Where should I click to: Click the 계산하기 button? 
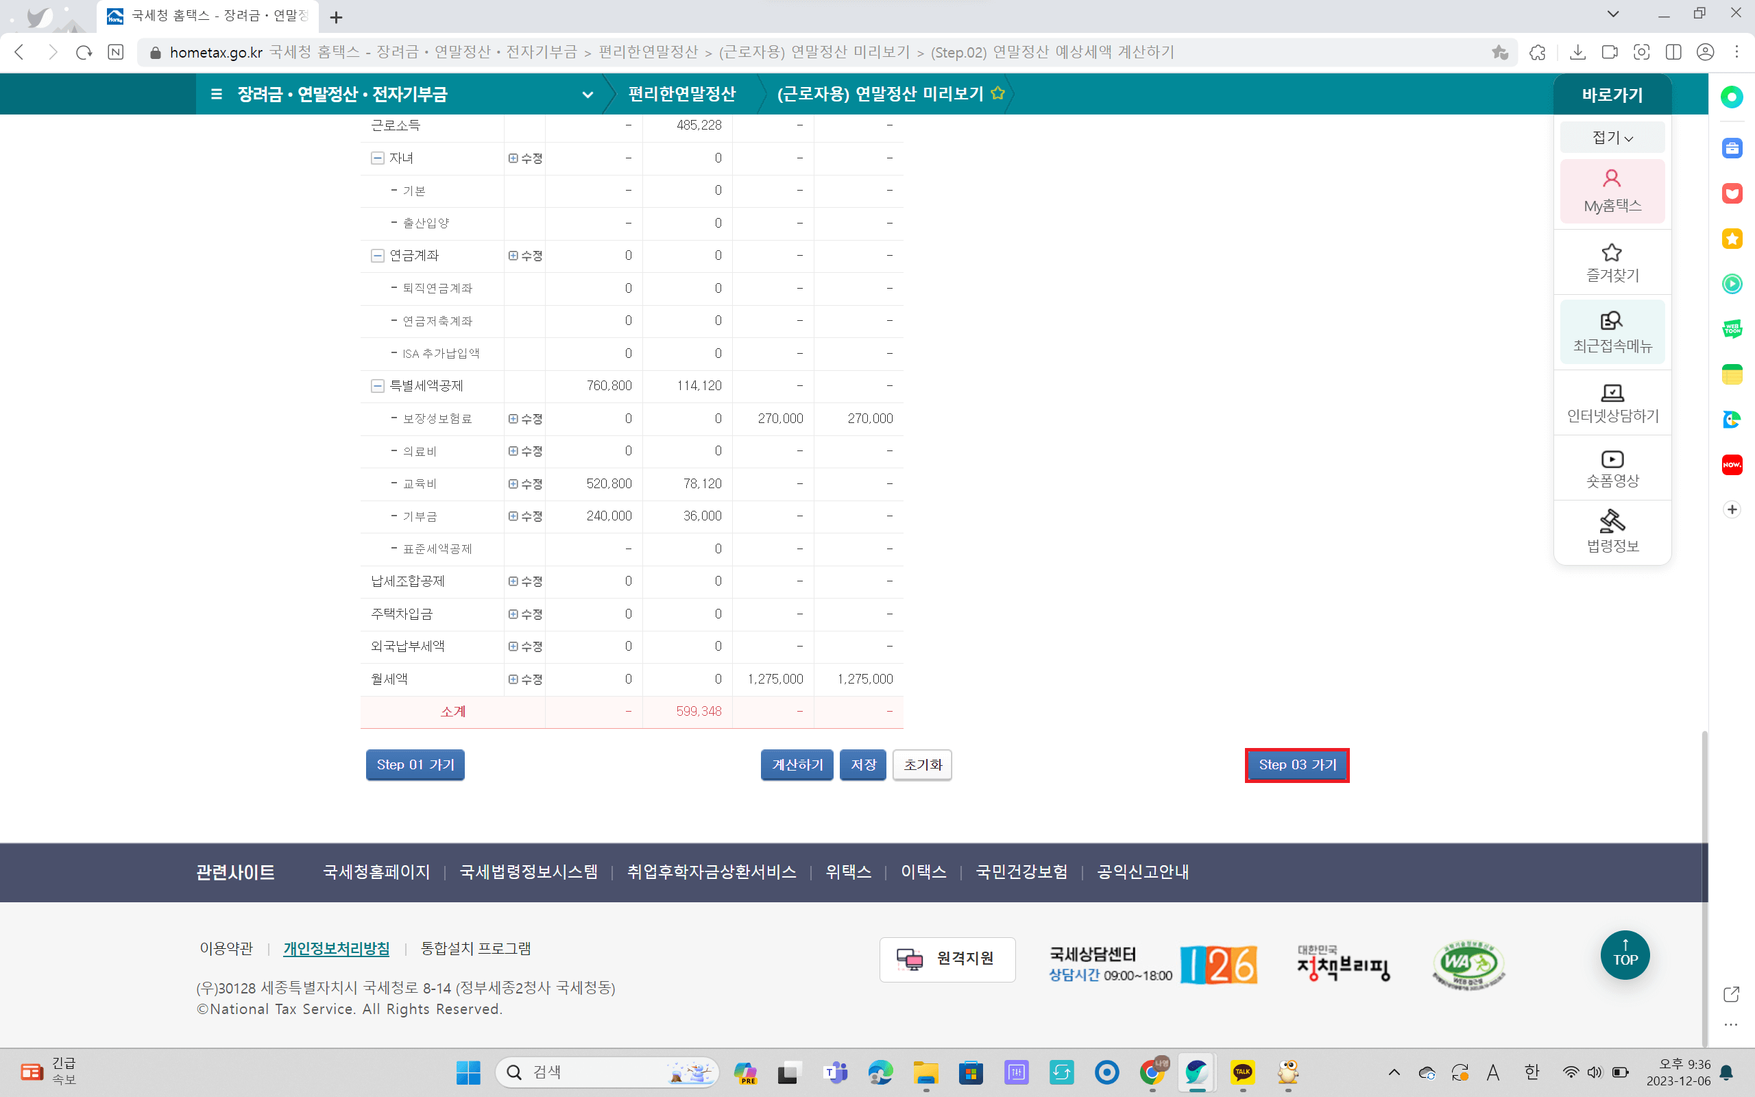pyautogui.click(x=797, y=764)
